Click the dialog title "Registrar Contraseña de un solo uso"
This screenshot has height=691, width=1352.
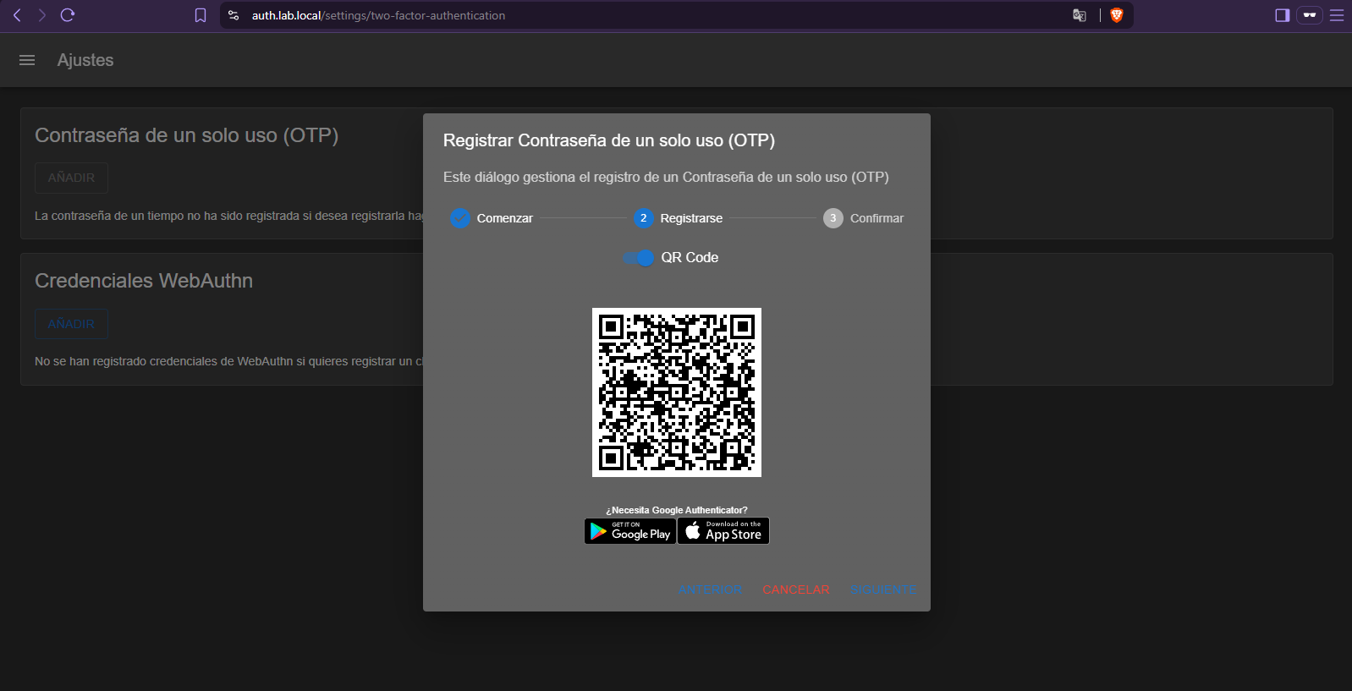pos(609,140)
